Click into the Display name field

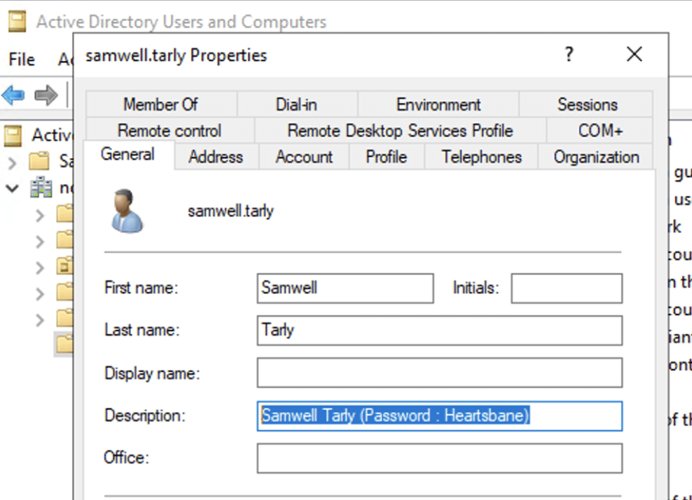[x=439, y=373]
